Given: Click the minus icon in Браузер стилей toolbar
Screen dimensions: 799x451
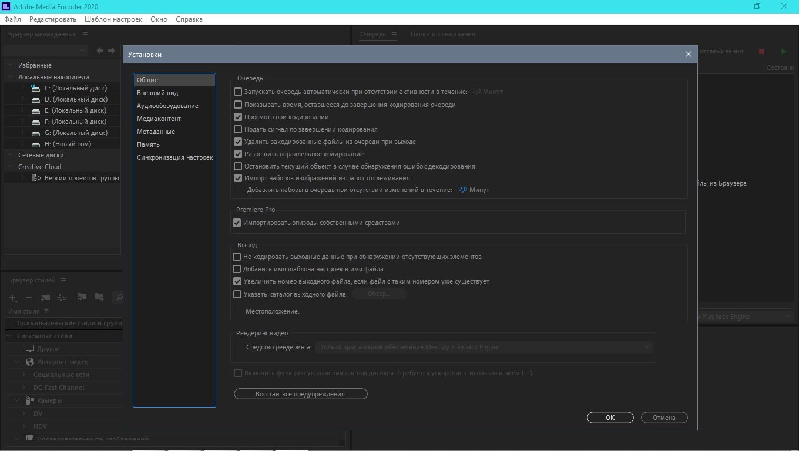Looking at the screenshot, I should point(29,298).
